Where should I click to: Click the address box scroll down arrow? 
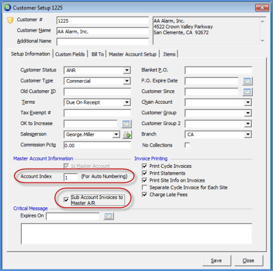pyautogui.click(x=262, y=41)
